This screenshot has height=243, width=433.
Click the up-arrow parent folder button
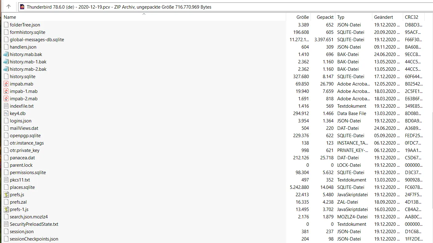(x=9, y=6)
